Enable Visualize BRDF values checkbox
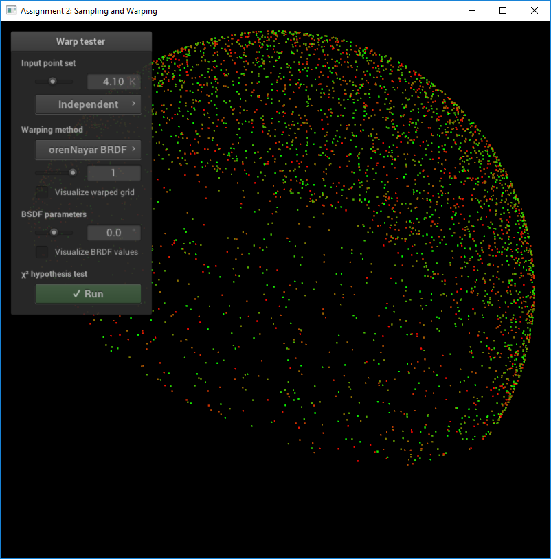The width and height of the screenshot is (551, 559). pyautogui.click(x=42, y=252)
